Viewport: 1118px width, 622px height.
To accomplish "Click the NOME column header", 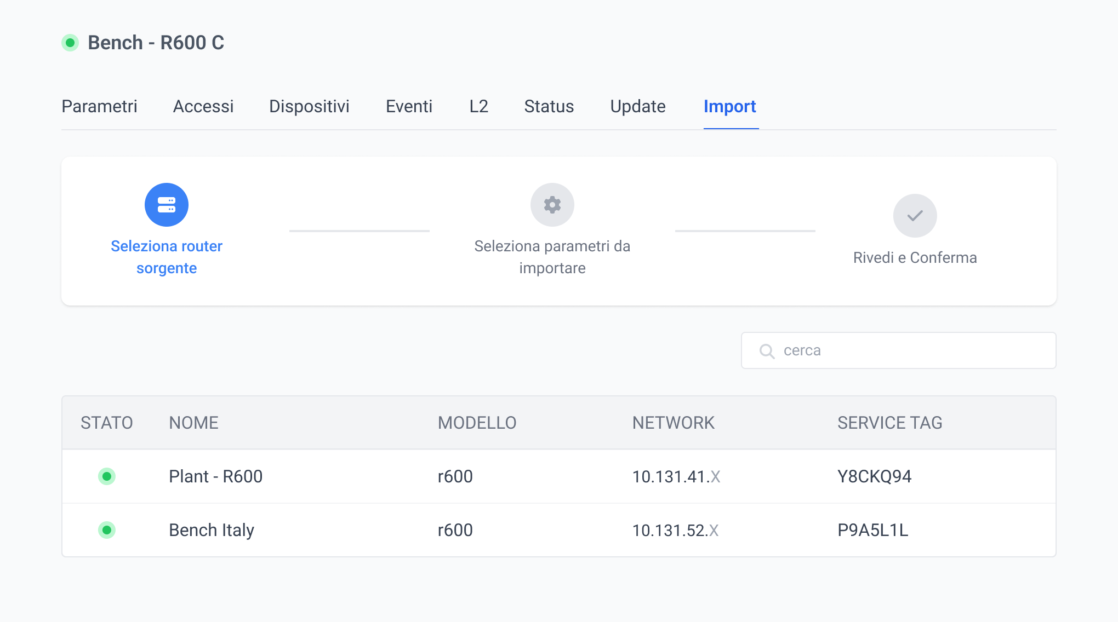I will pyautogui.click(x=193, y=423).
